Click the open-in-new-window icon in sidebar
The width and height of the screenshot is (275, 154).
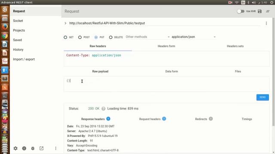(41, 148)
